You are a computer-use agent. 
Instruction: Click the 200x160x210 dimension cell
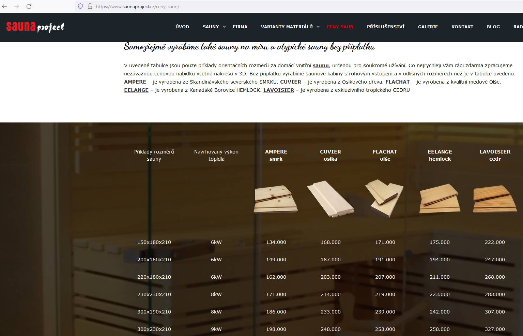pyautogui.click(x=154, y=260)
